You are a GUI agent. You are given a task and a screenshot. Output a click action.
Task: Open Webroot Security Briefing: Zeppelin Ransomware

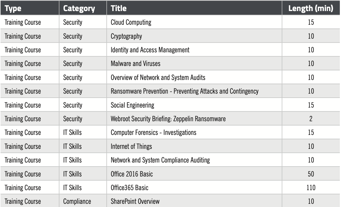click(168, 119)
